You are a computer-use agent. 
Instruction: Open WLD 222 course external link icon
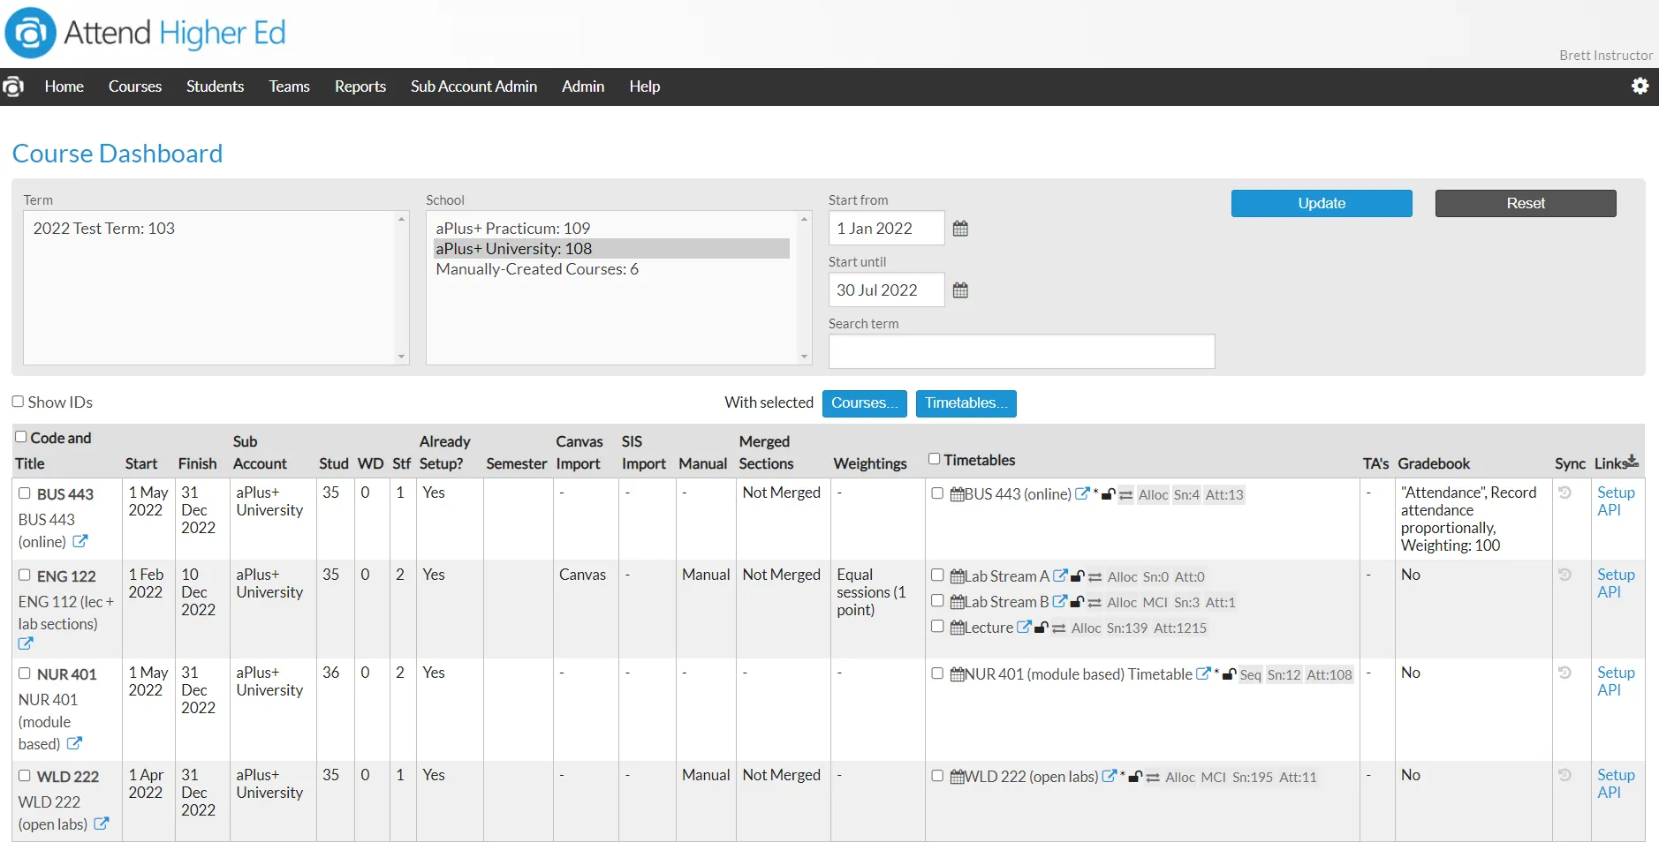tap(102, 824)
